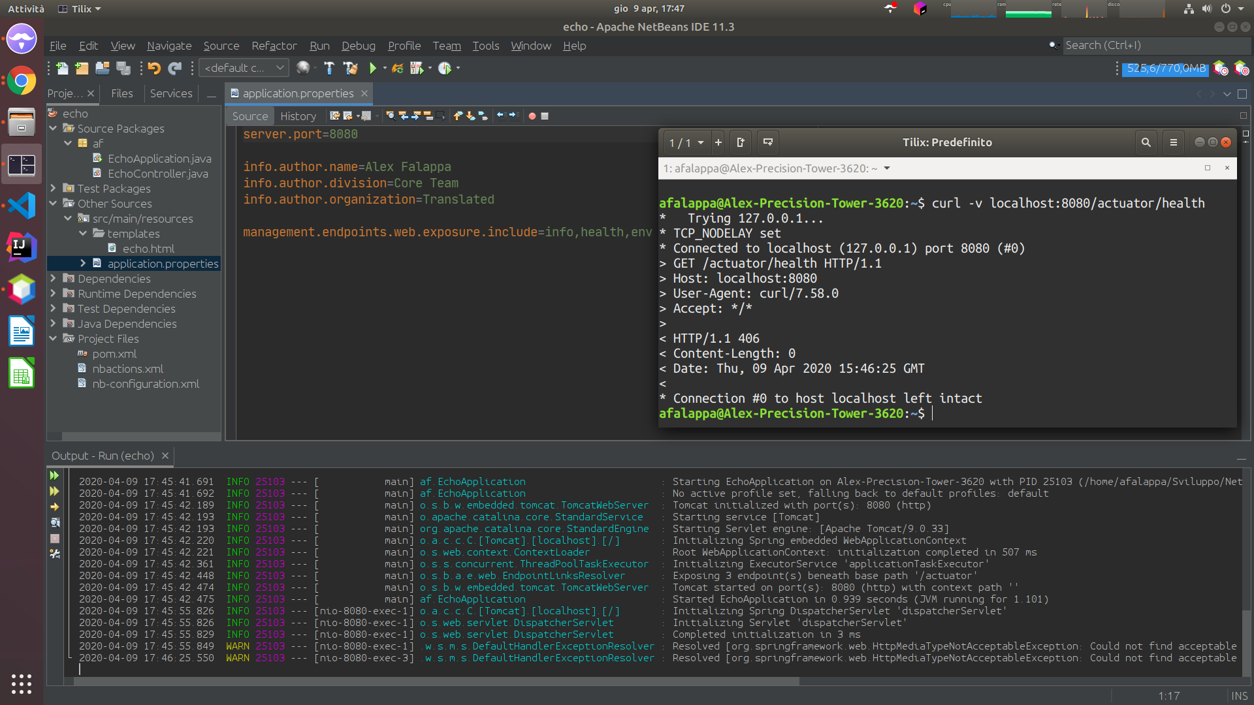Open EchoController.java in project tree
This screenshot has width=1254, height=705.
coord(158,174)
